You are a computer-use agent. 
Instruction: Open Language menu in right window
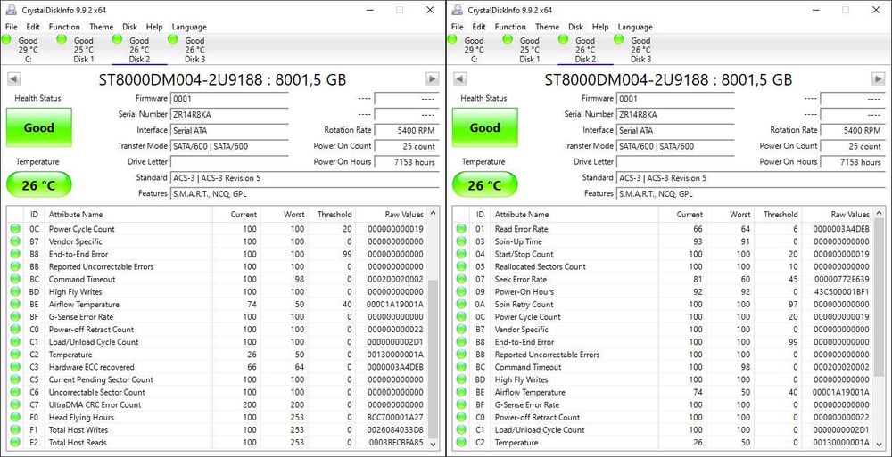tap(635, 27)
